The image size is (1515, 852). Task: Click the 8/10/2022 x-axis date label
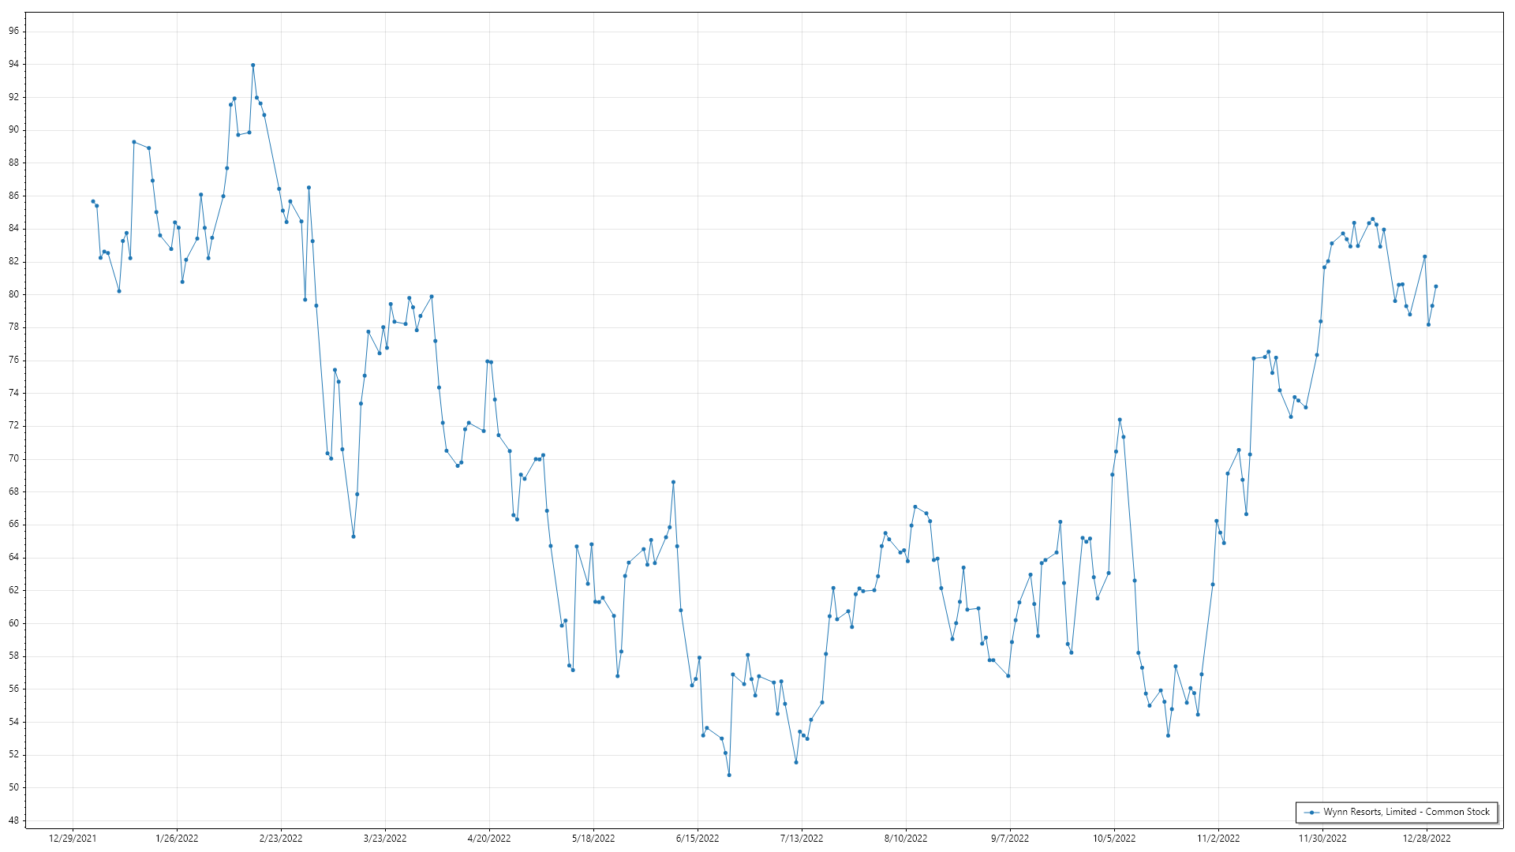pyautogui.click(x=906, y=838)
